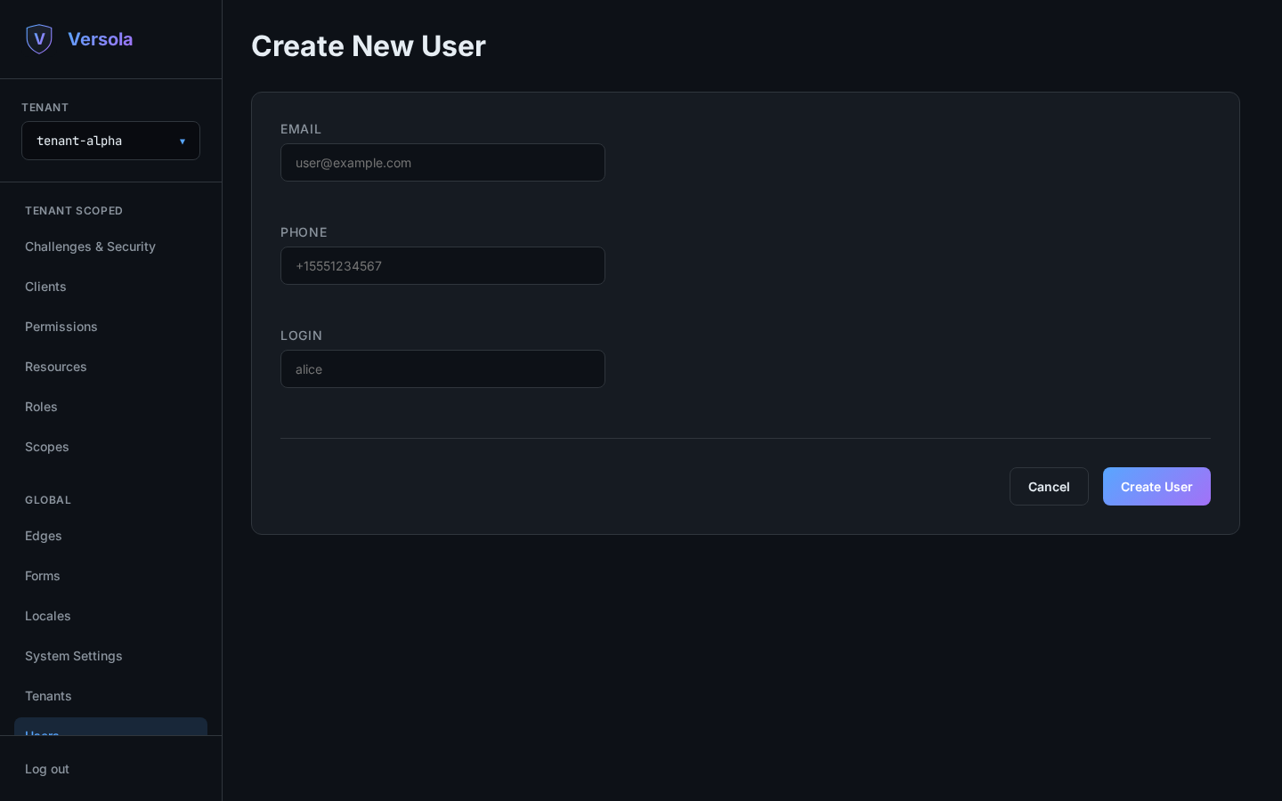Open the Versola home link text
The height and width of the screenshot is (801, 1282).
pyautogui.click(x=101, y=39)
